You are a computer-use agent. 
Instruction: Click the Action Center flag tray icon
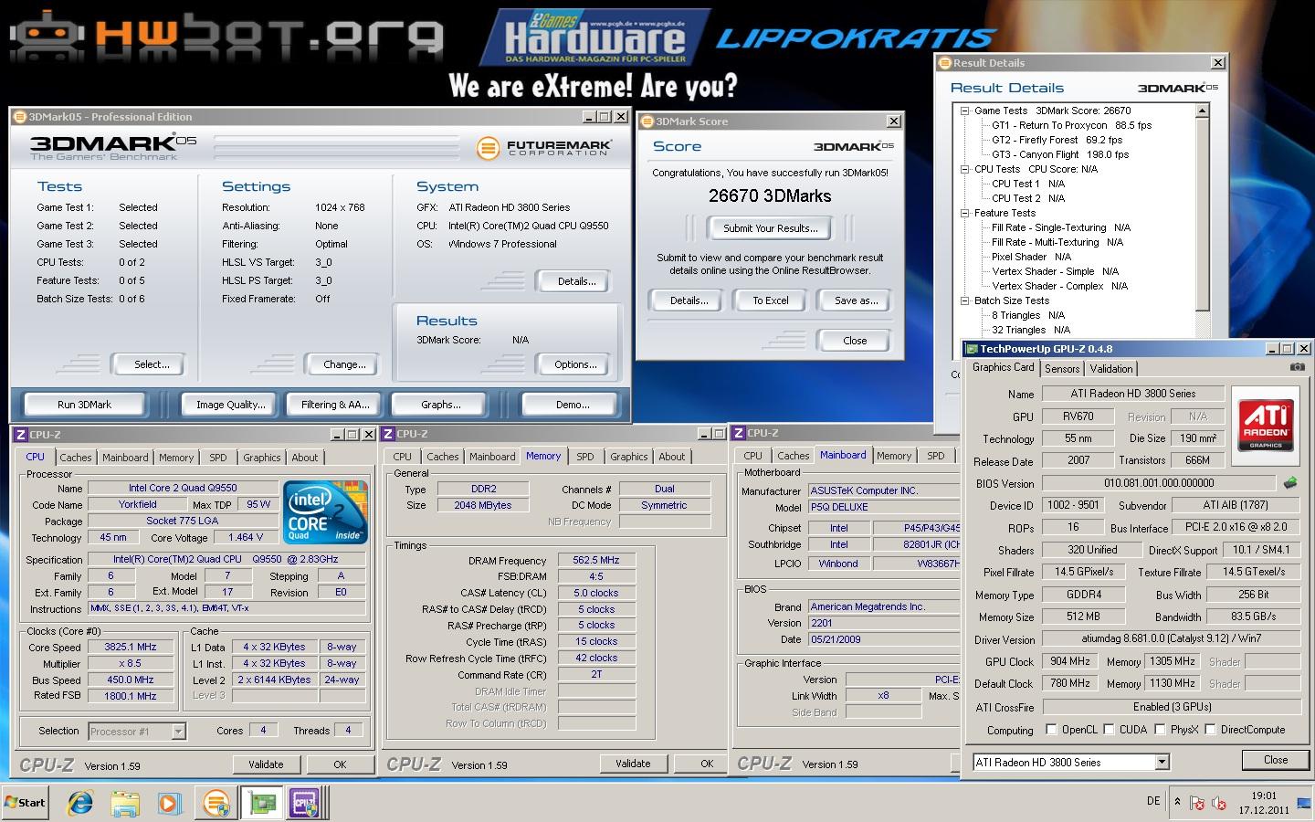(x=1197, y=803)
